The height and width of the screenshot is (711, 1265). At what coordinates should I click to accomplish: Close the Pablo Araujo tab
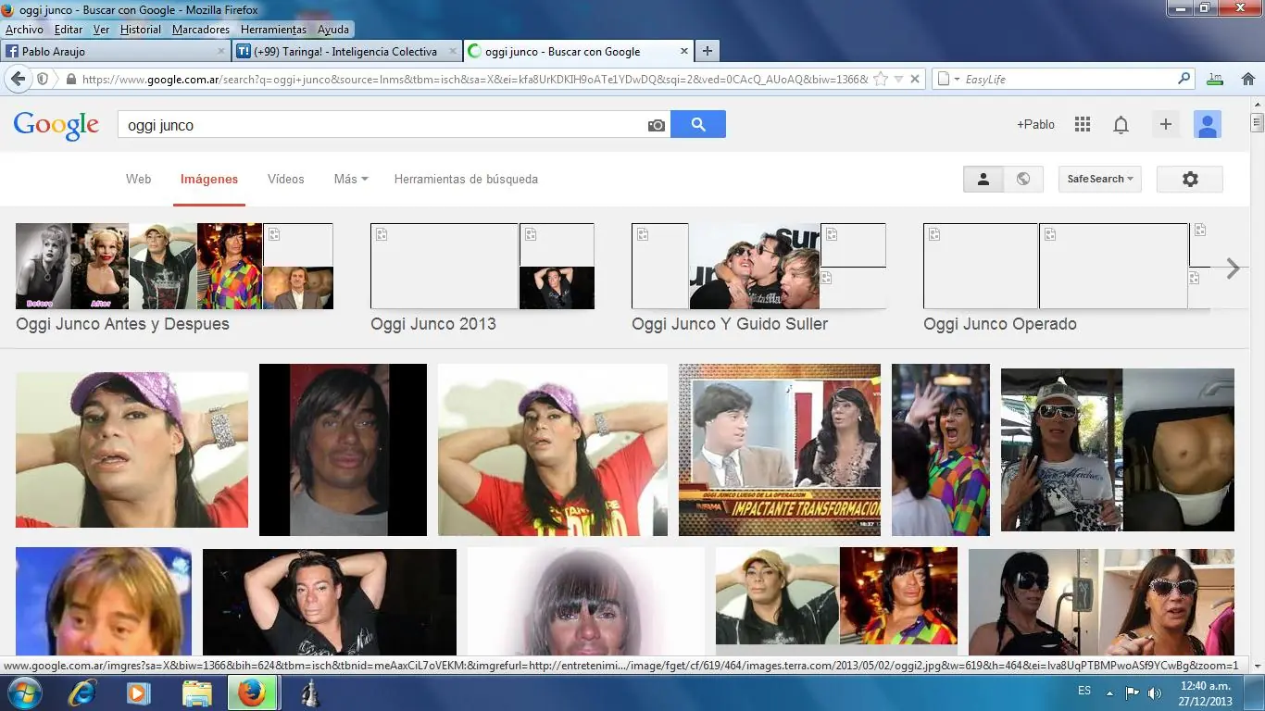(x=221, y=52)
